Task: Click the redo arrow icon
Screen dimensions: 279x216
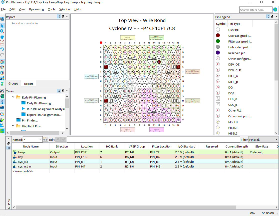Action: [2, 55]
